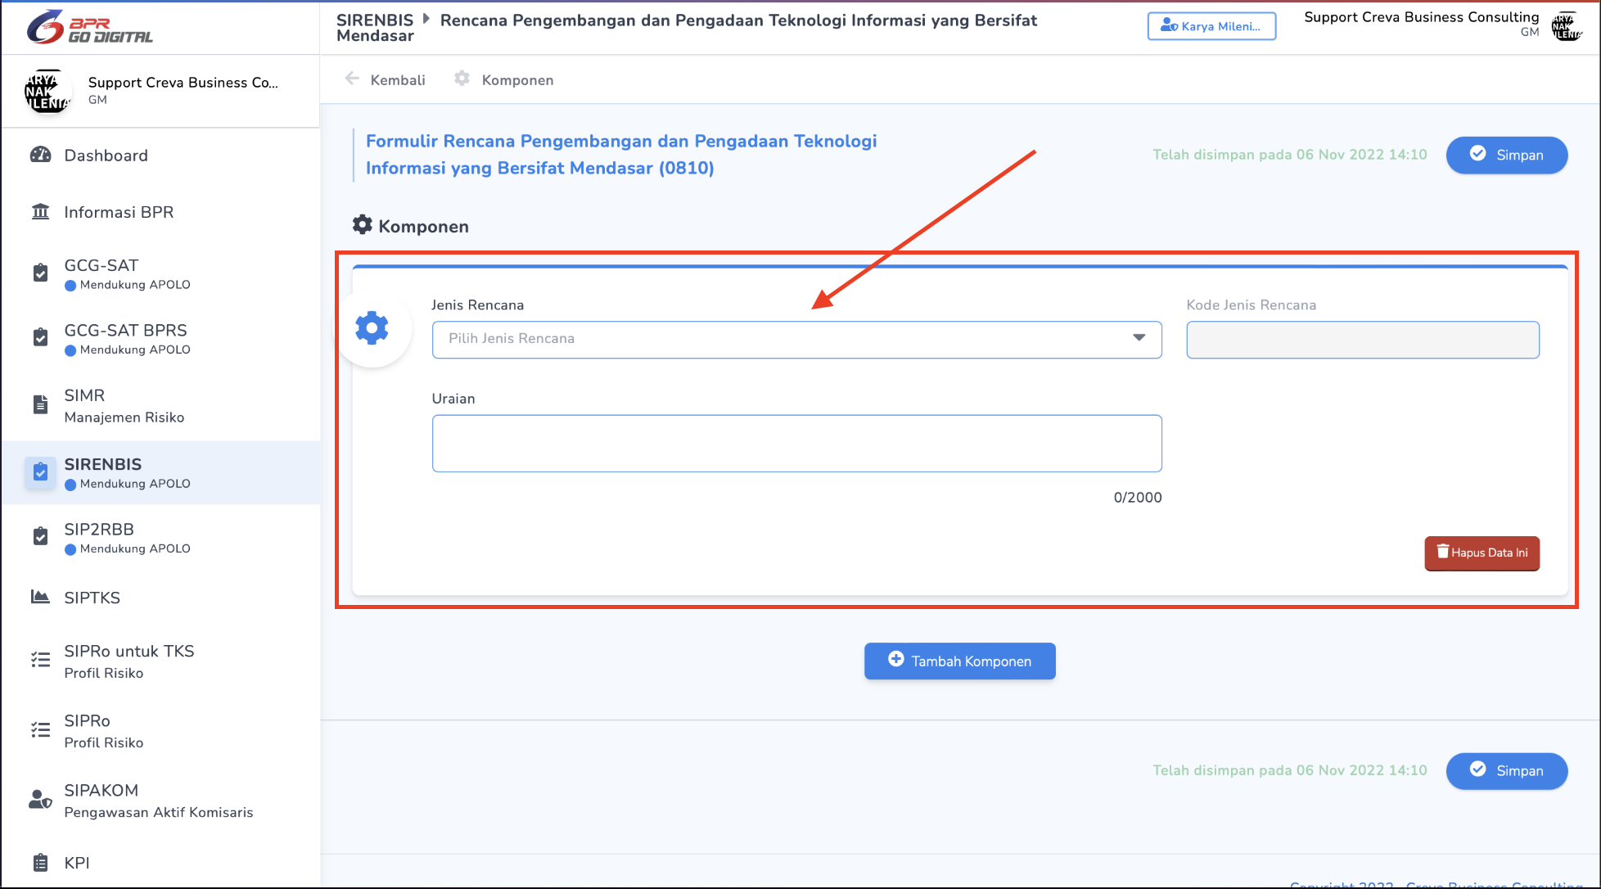Screen dimensions: 1601x889
Task: Click the Jenis Rencana dropdown arrow
Action: click(x=1139, y=338)
